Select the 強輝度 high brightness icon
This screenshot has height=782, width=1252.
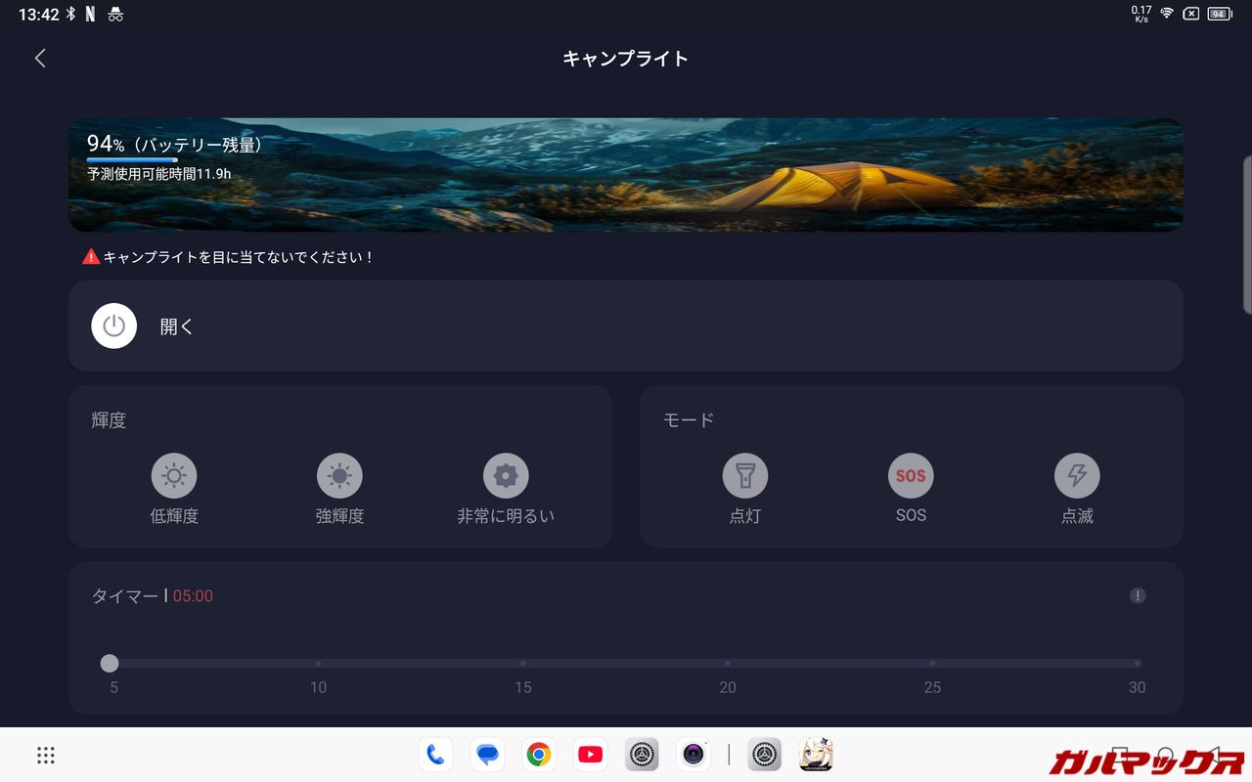(339, 476)
